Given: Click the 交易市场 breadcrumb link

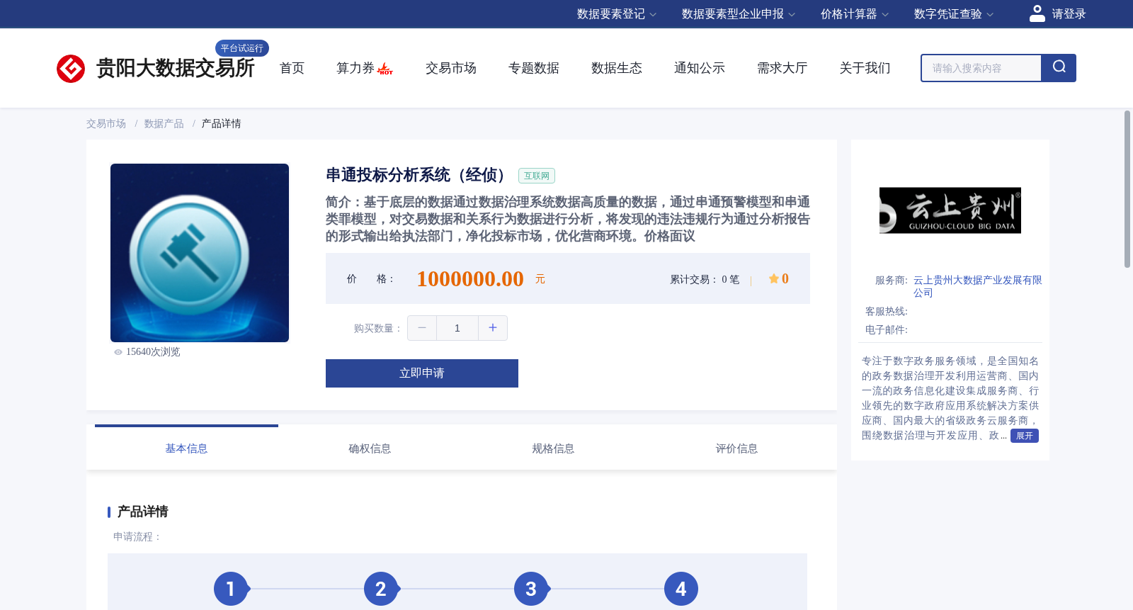Looking at the screenshot, I should (106, 124).
